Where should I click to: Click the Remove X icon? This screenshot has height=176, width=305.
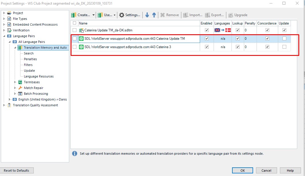[163, 15]
